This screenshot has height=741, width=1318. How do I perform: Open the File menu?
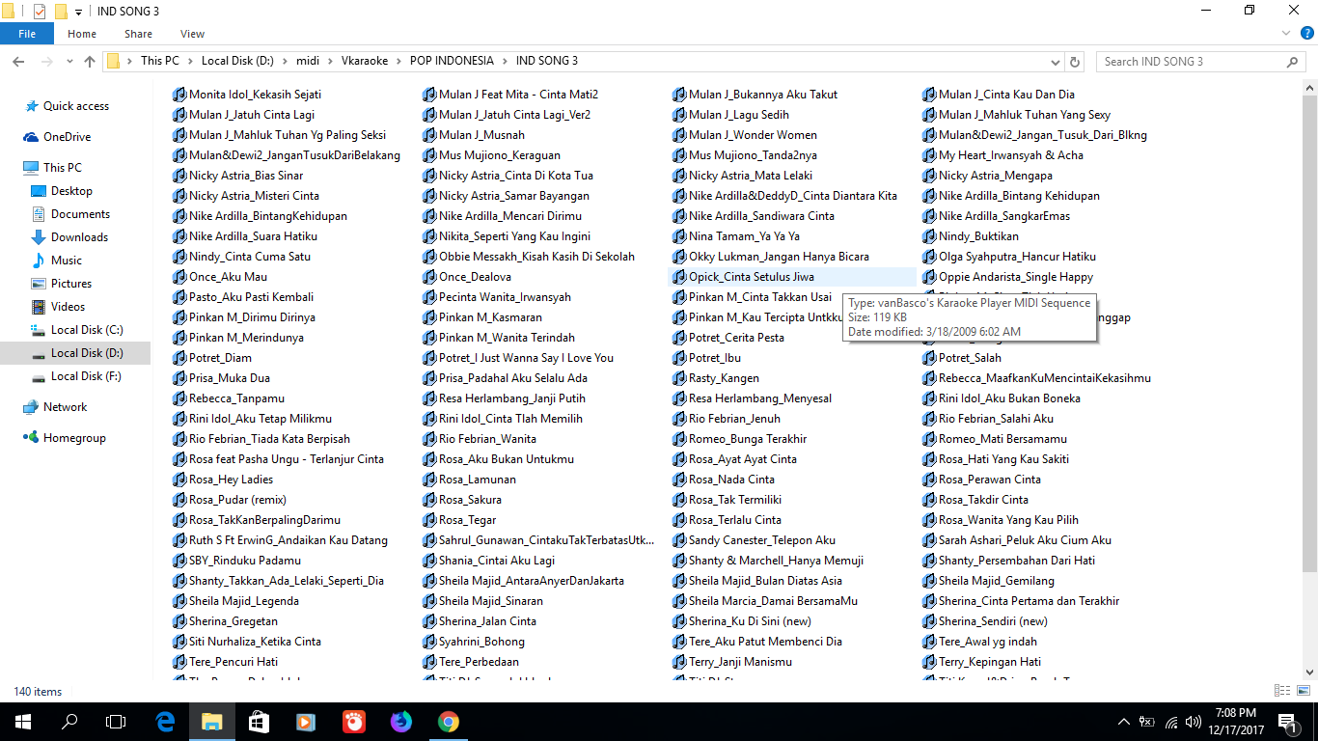coord(27,34)
